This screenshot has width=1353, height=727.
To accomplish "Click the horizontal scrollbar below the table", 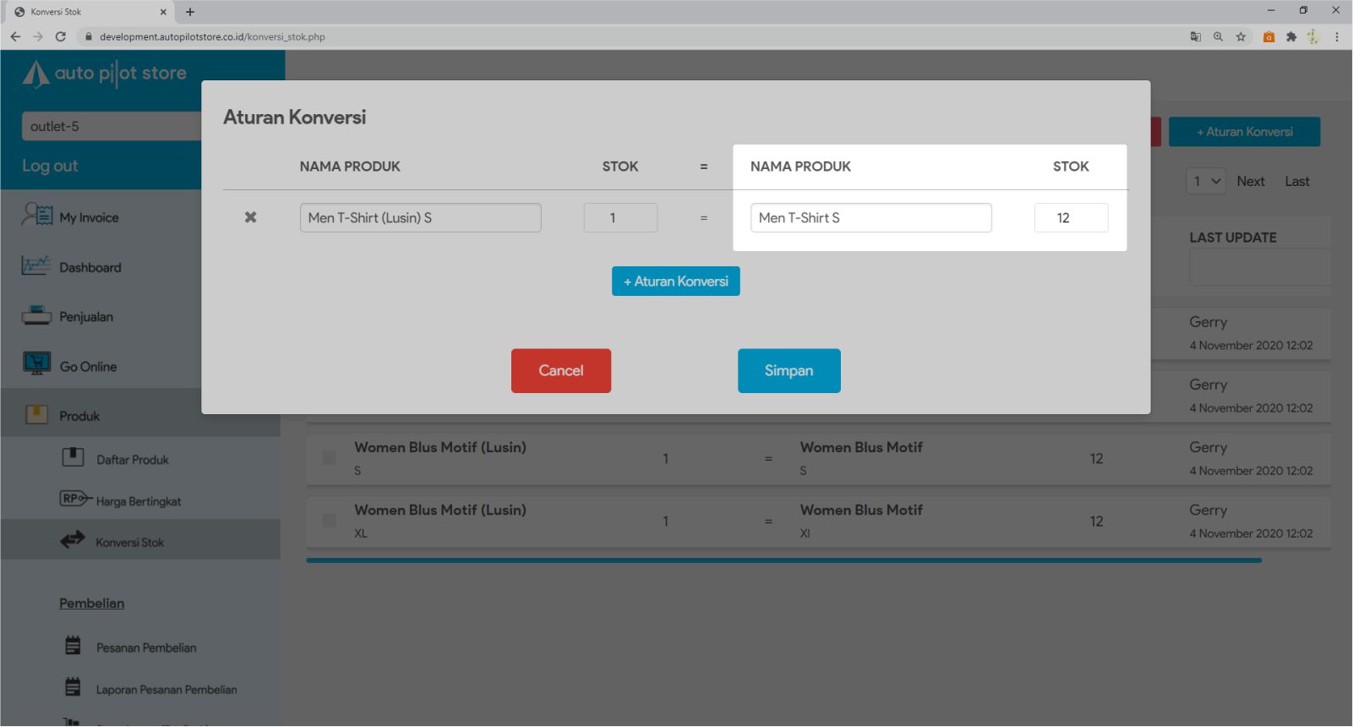I will [783, 560].
